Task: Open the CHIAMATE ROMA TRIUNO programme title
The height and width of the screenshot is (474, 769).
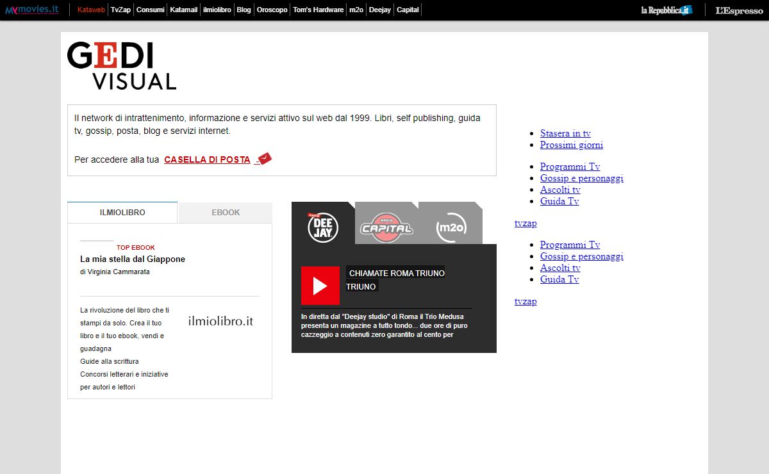Action: click(x=395, y=280)
